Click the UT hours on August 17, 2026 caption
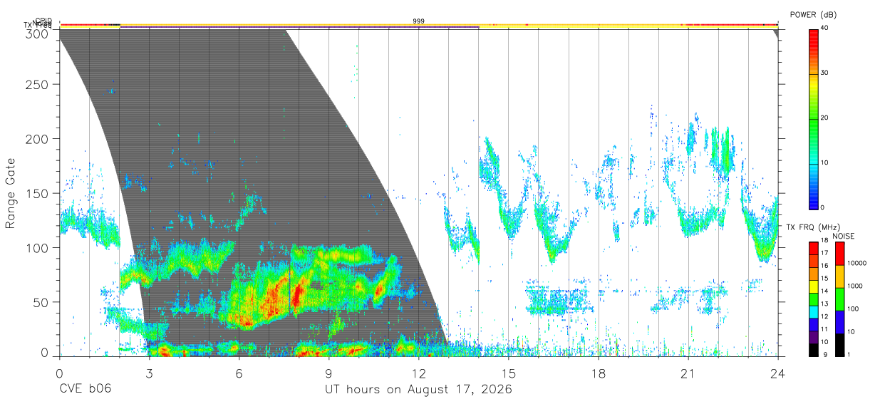This screenshot has height=404, width=875. [418, 390]
